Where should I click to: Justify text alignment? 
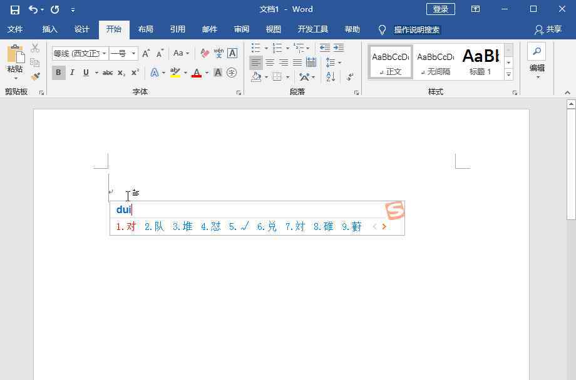(x=297, y=62)
